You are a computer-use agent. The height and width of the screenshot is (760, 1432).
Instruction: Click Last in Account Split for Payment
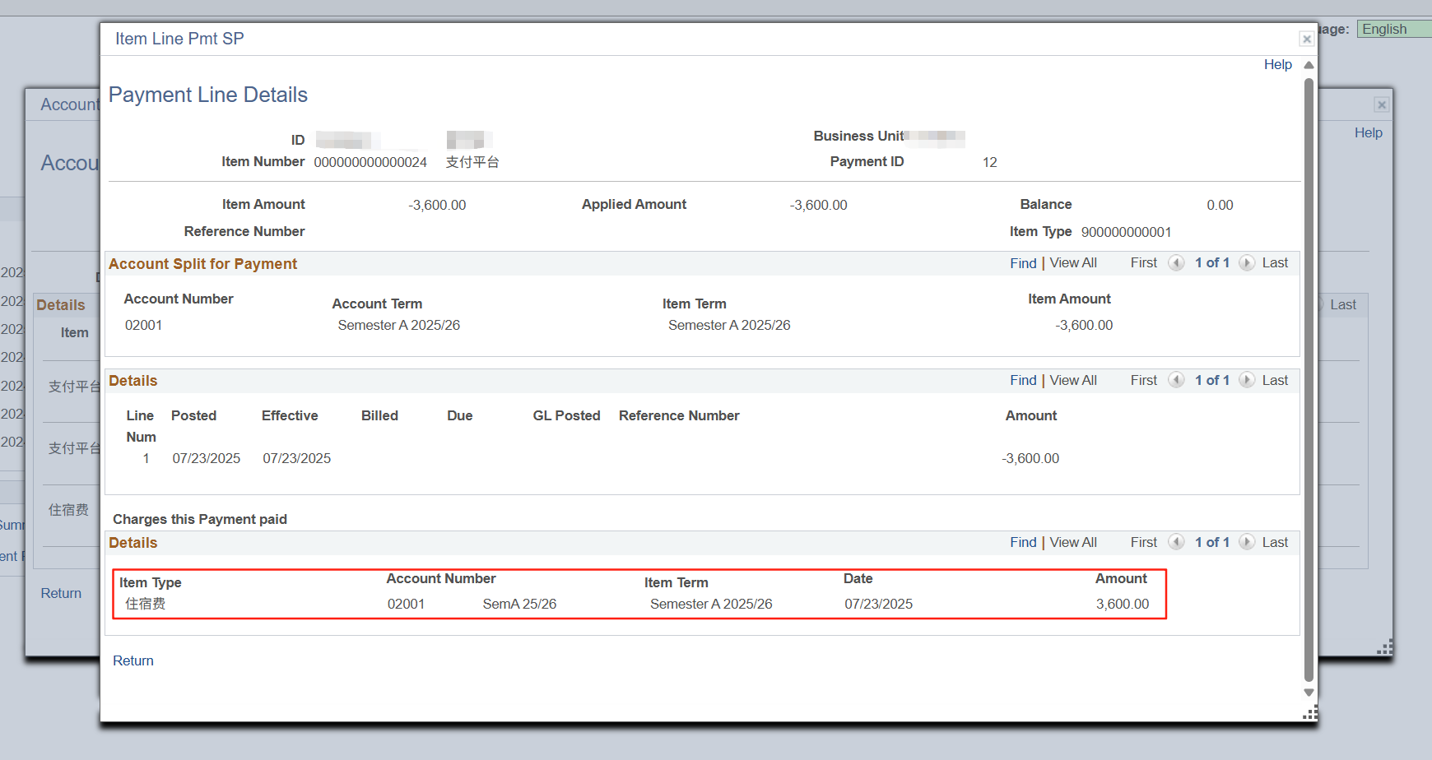(1275, 262)
